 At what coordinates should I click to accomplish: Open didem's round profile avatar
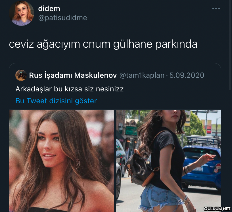(22, 13)
